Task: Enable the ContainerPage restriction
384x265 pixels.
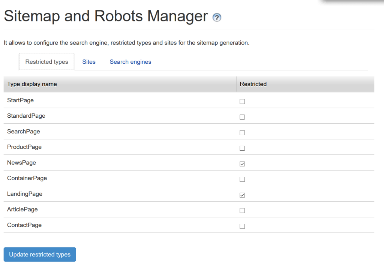Action: (242, 179)
